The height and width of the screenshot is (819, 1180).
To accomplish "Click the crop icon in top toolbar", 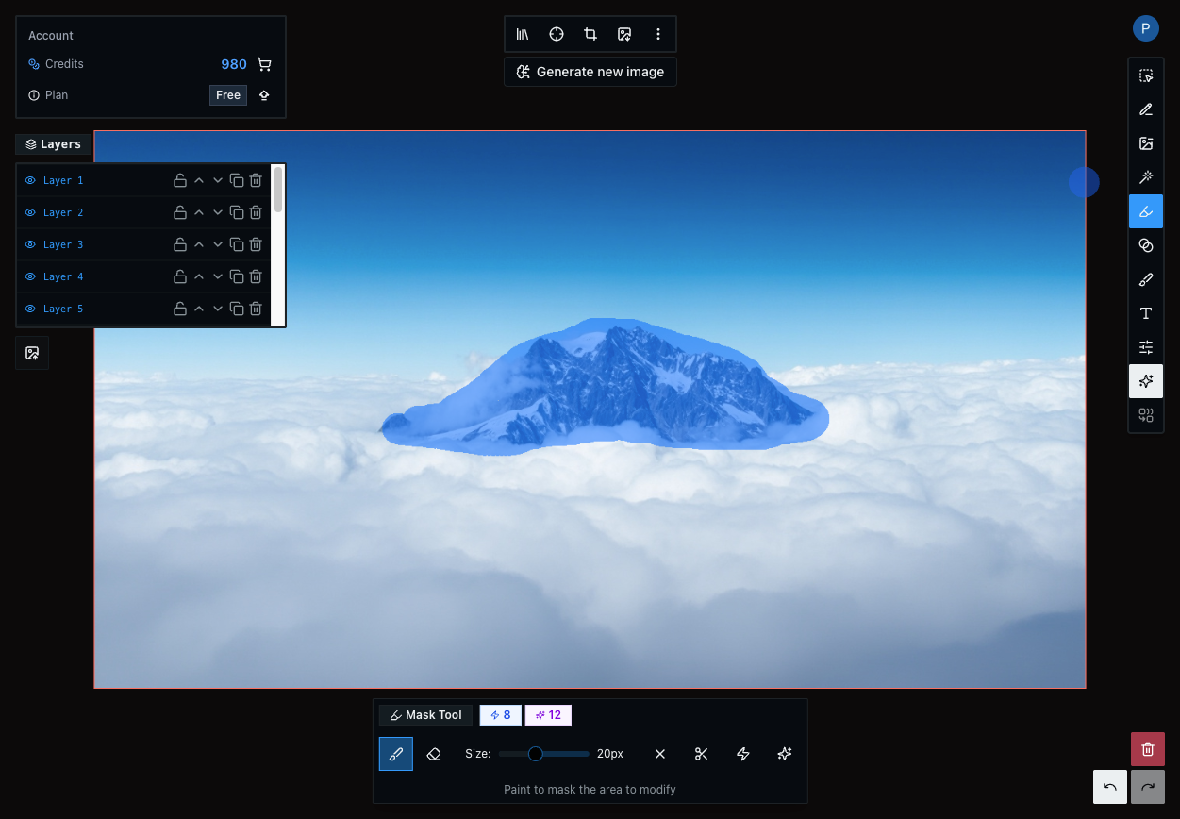I will (590, 34).
